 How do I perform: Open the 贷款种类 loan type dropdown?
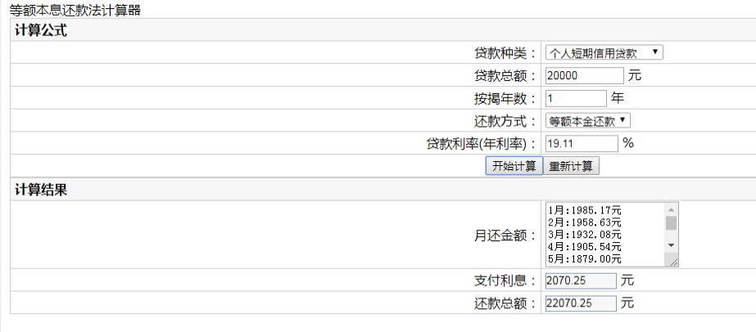(604, 53)
